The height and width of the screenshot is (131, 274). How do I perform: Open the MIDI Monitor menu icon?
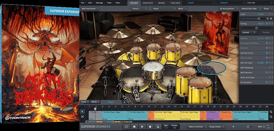(x=270, y=72)
